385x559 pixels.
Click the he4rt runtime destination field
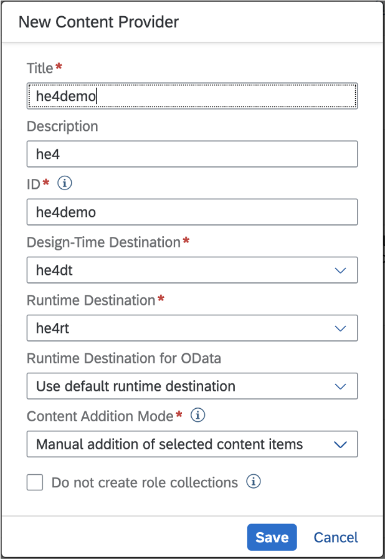point(192,328)
